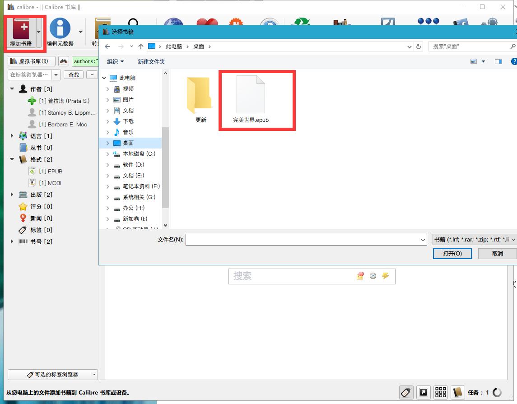Toggle the preview pane icon

pyautogui.click(x=498, y=61)
